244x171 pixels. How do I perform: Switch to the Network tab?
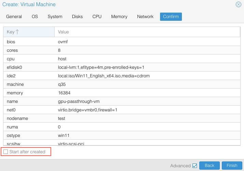(145, 17)
